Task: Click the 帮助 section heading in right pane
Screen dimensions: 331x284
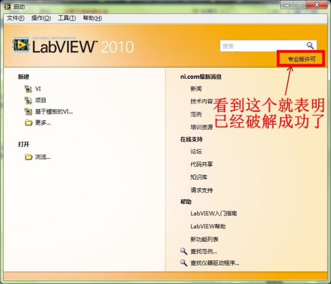Action: click(x=186, y=202)
